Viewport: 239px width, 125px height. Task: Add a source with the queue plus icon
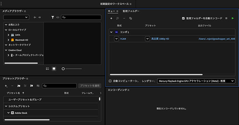point(111,18)
